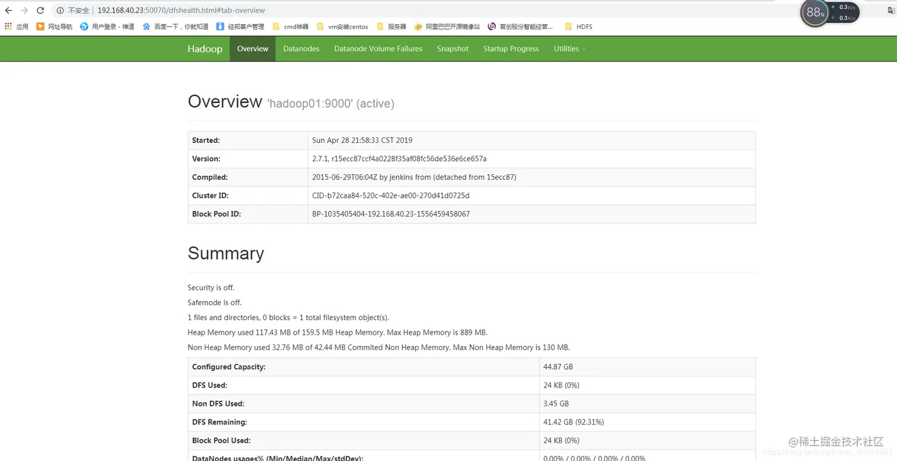Image resolution: width=897 pixels, height=461 pixels.
Task: Open the 经邦客户管理 bookmark
Action: click(240, 27)
